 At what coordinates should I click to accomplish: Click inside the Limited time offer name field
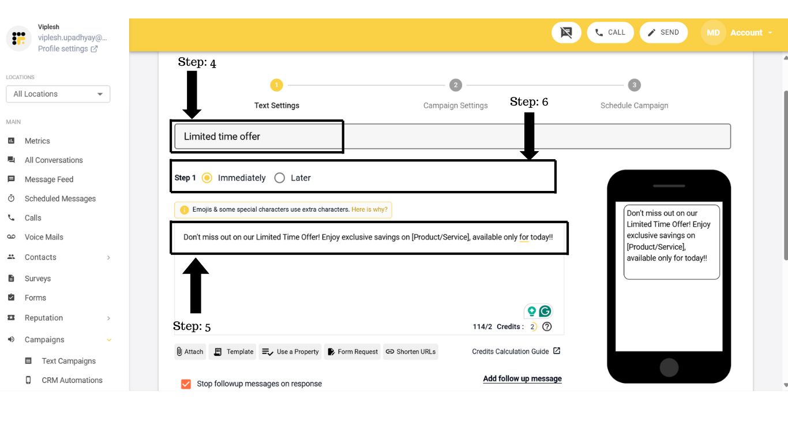pos(257,136)
